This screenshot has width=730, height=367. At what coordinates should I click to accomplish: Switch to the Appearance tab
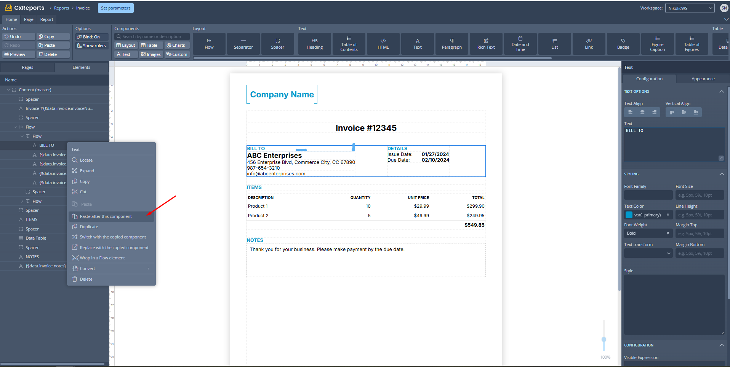click(x=703, y=79)
